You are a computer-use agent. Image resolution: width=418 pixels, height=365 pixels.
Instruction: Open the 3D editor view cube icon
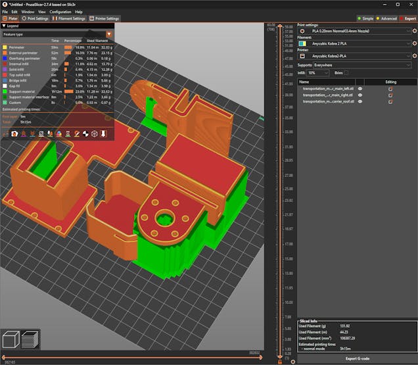click(11, 341)
